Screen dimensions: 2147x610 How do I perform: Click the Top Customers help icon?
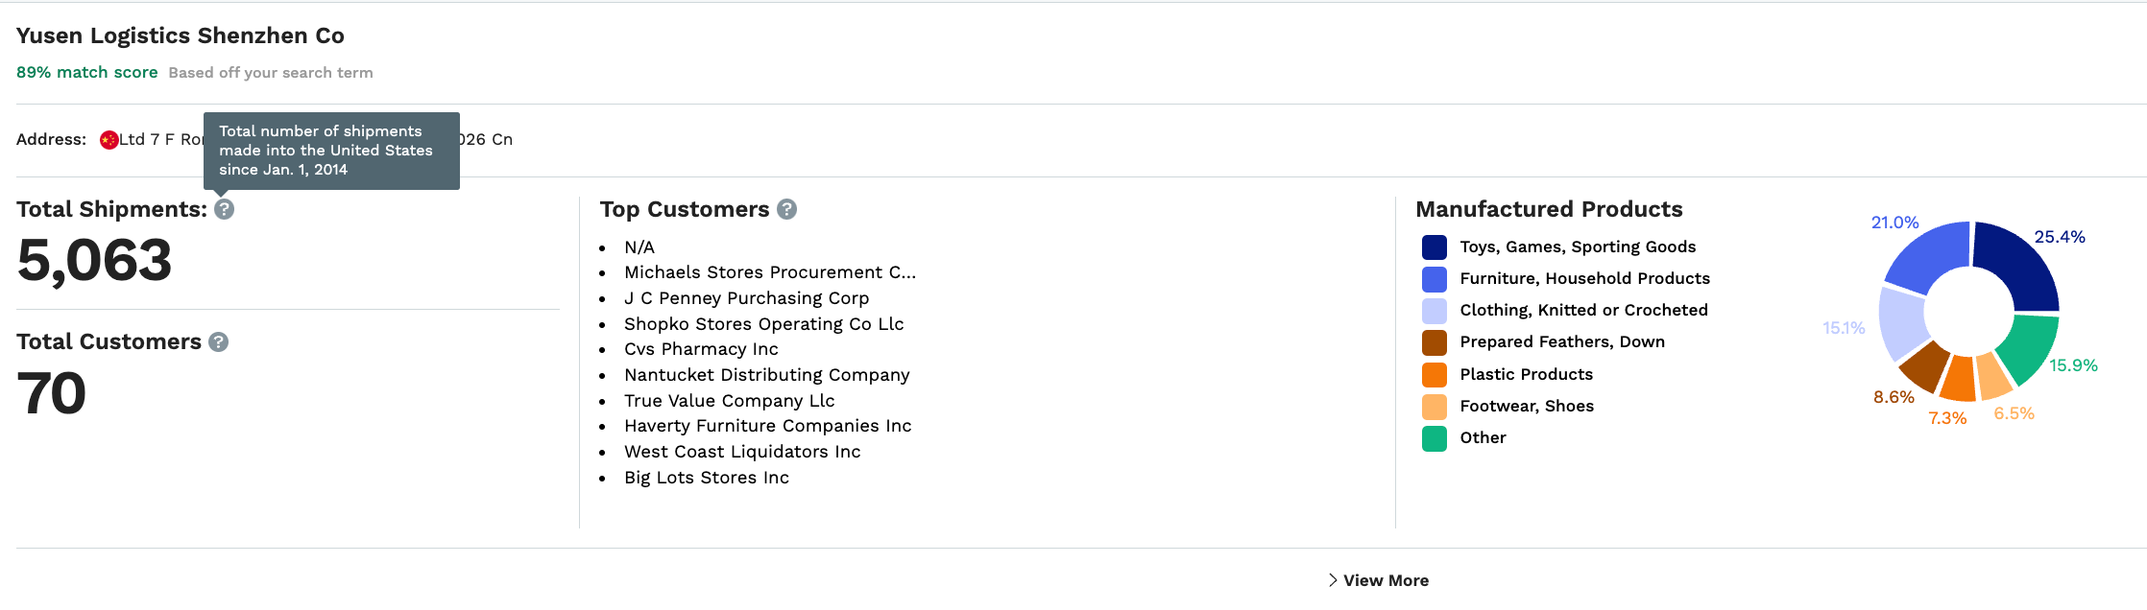coord(786,209)
